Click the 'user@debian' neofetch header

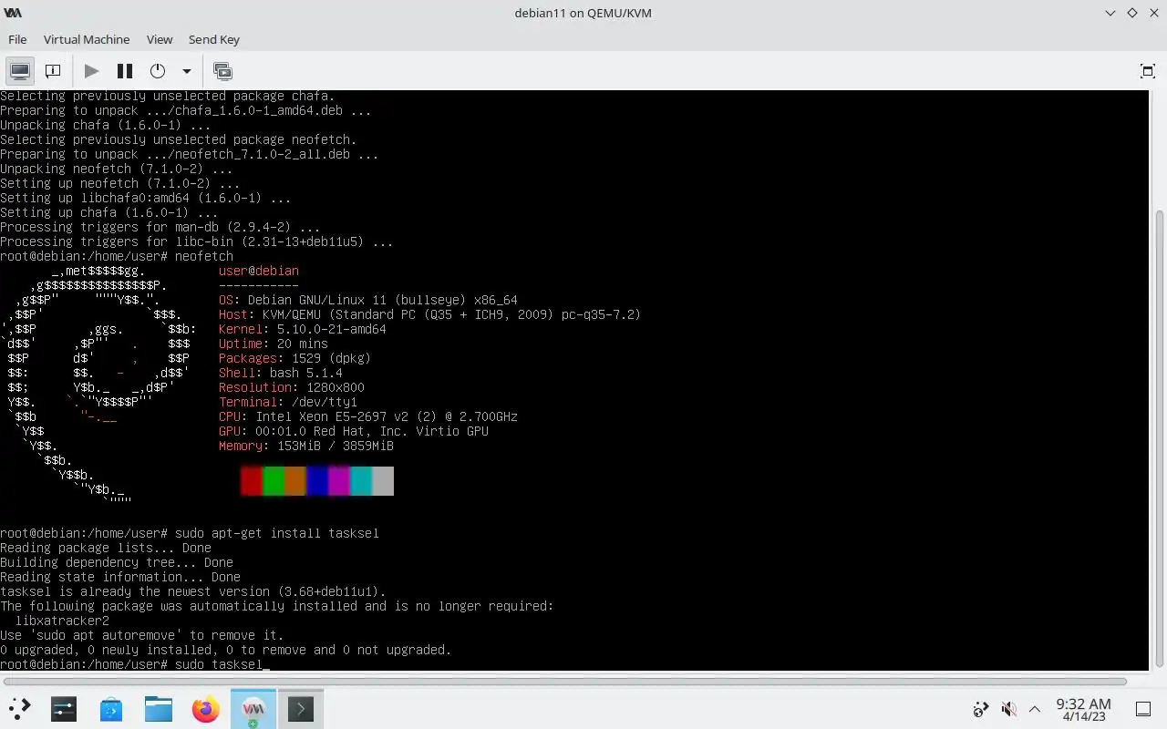coord(259,271)
